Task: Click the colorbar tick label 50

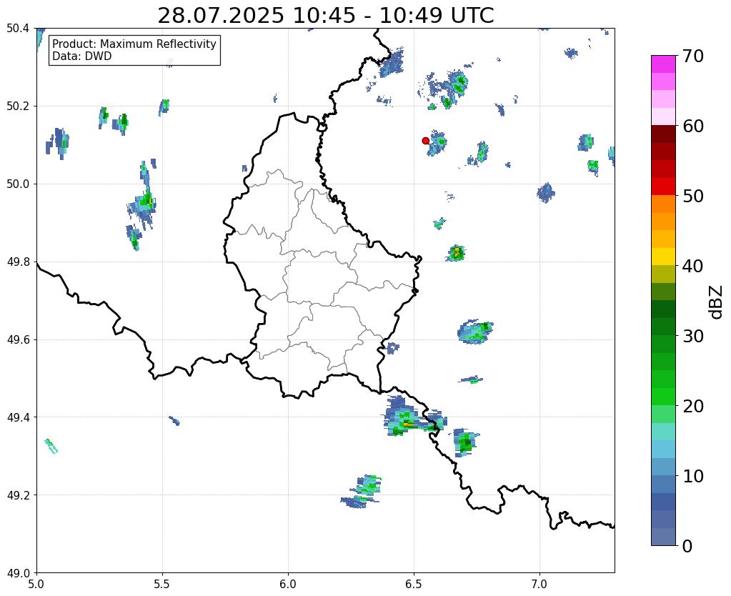Action: point(692,196)
